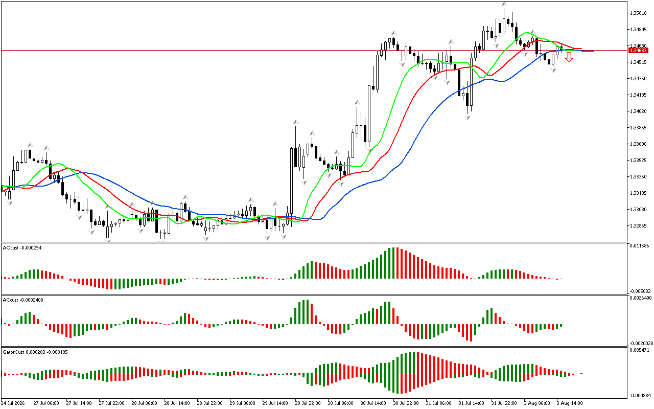Click the 28 Jul 06:00 time label

click(x=144, y=403)
